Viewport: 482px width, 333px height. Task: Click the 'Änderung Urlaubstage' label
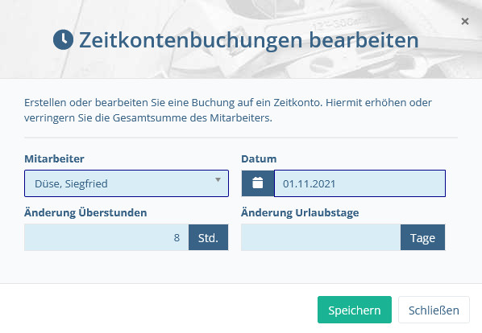tap(300, 212)
